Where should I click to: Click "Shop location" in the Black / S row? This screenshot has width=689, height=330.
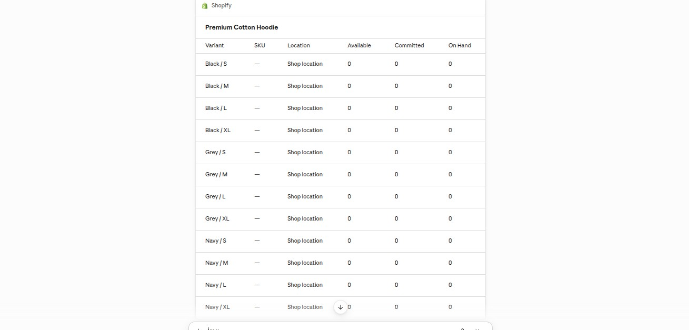(305, 64)
